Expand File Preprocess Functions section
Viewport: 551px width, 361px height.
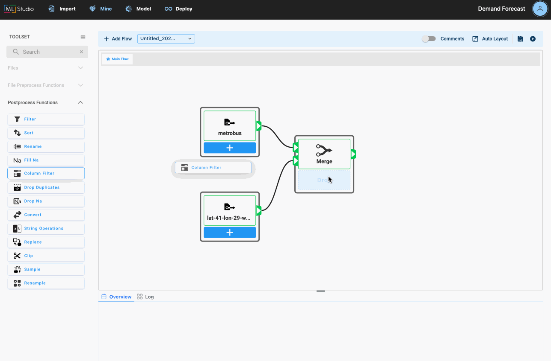[46, 85]
